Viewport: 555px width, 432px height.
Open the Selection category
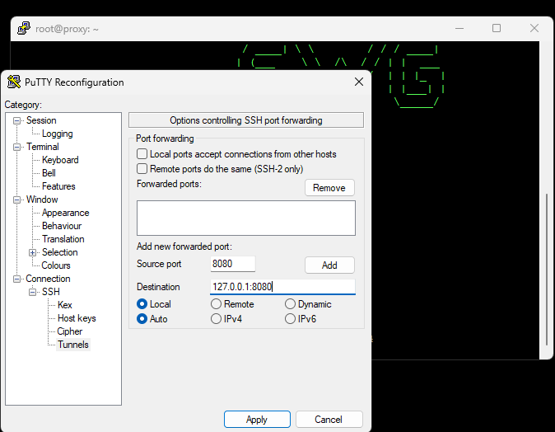point(59,252)
